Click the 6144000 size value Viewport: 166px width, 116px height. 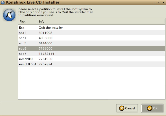pos(46,43)
